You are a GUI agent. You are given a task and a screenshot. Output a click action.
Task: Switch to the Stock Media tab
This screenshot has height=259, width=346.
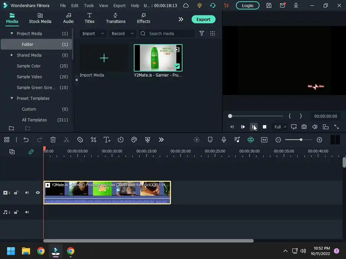pos(40,18)
